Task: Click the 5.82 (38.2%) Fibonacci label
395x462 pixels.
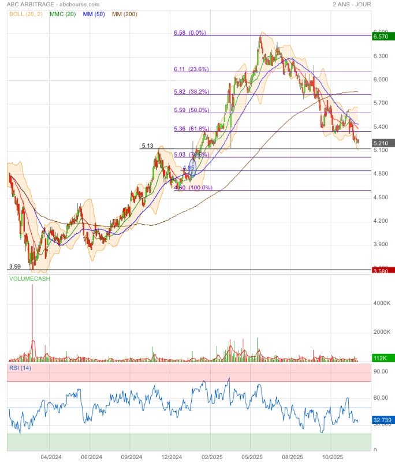Action: pos(192,92)
